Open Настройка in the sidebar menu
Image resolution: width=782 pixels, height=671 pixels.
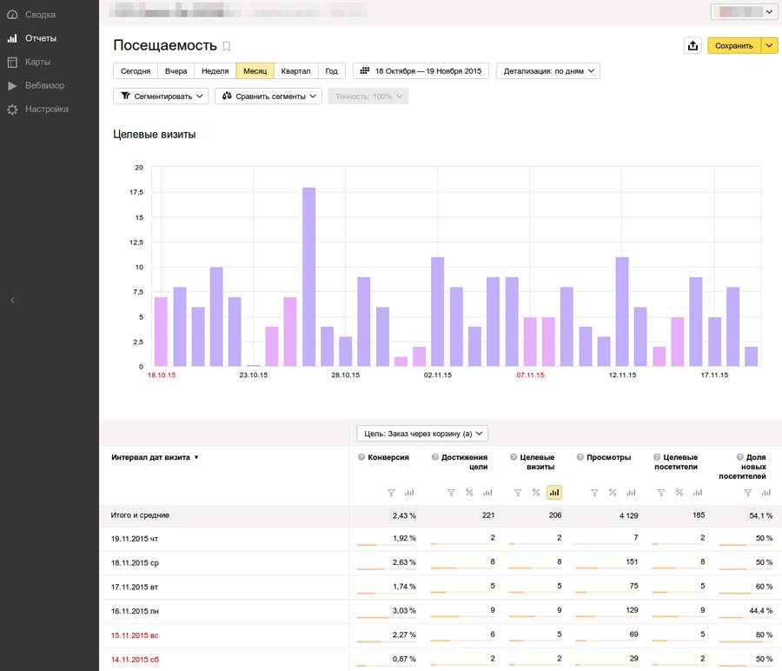(47, 109)
